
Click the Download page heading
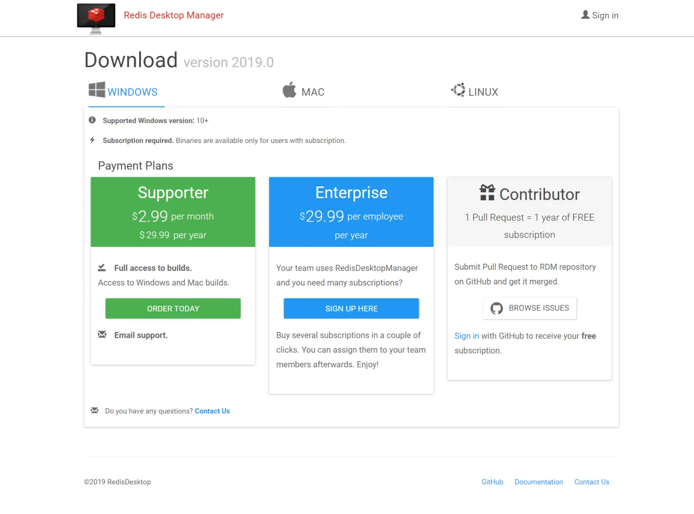[131, 60]
